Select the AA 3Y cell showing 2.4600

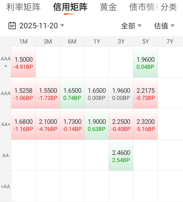(121, 156)
